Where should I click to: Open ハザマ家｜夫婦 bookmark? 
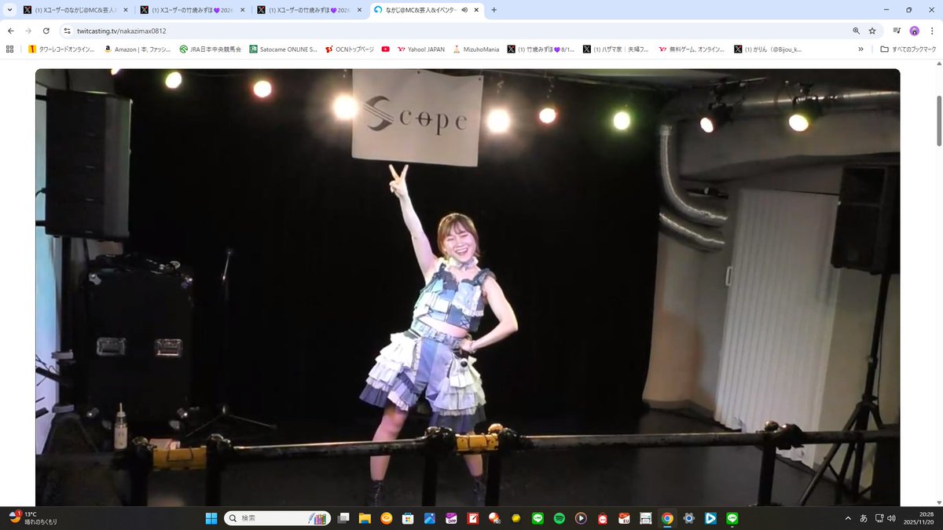pos(615,49)
